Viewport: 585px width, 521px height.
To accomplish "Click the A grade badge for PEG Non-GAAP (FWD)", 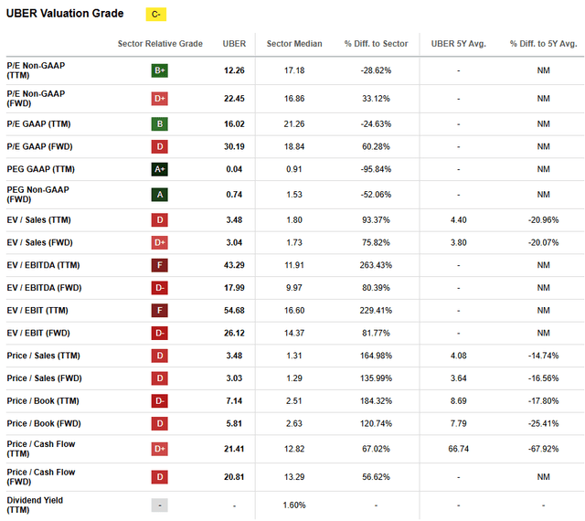I will [160, 195].
